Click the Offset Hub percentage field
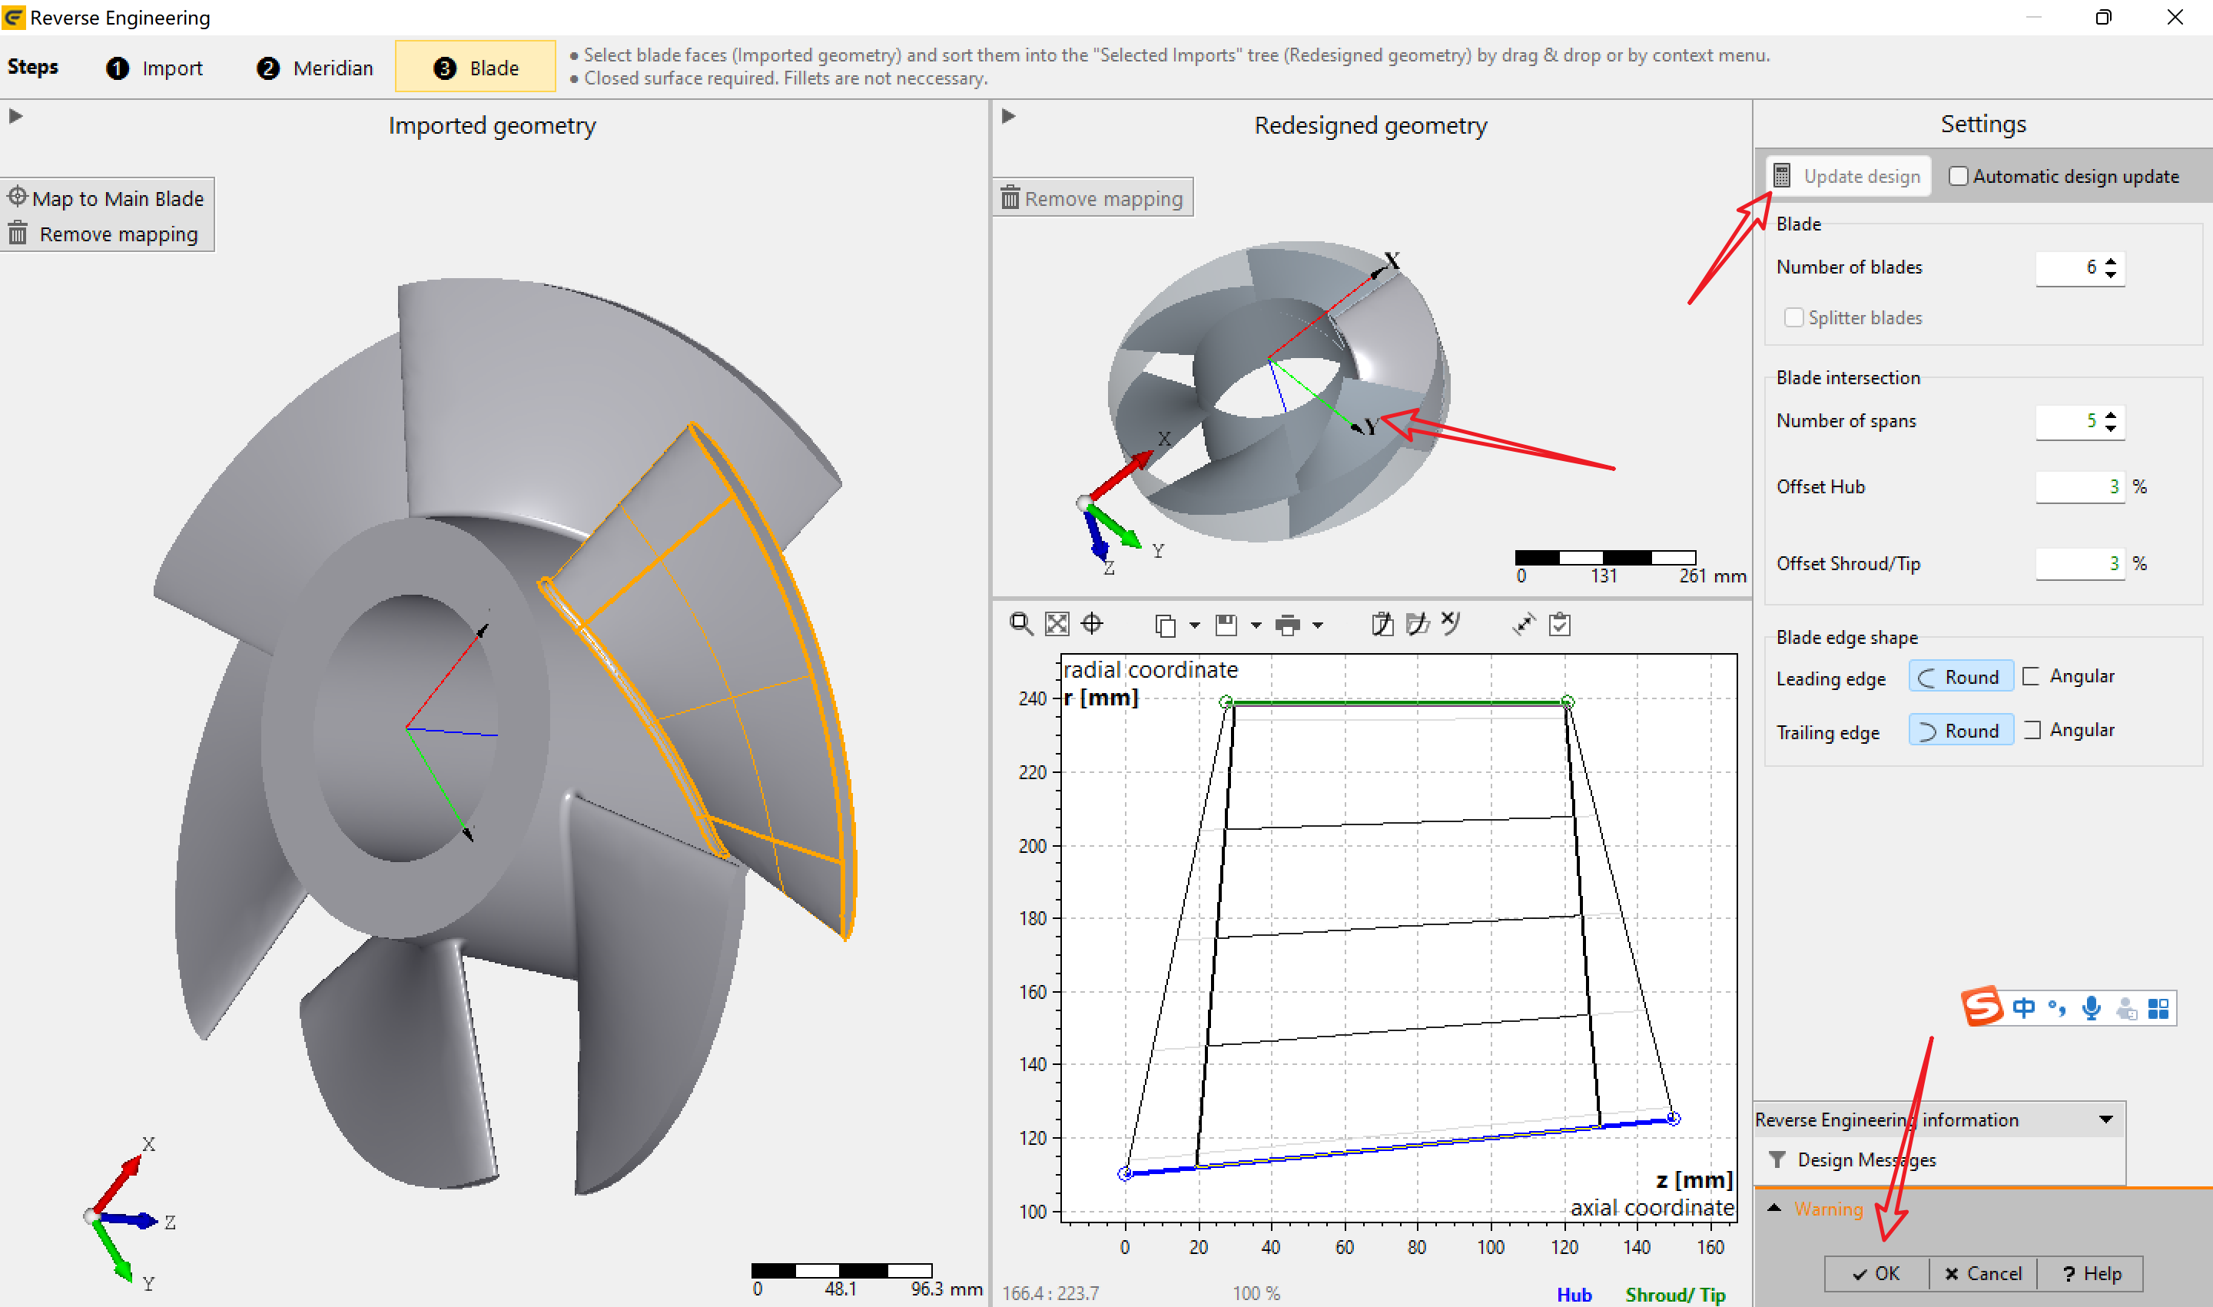Screen dimensions: 2213x1307 pyautogui.click(x=2080, y=486)
